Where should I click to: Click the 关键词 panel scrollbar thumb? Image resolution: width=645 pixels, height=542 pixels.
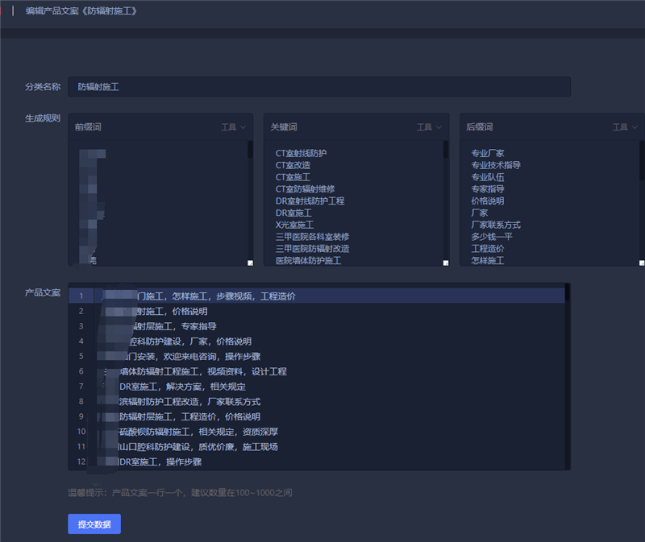click(x=446, y=149)
